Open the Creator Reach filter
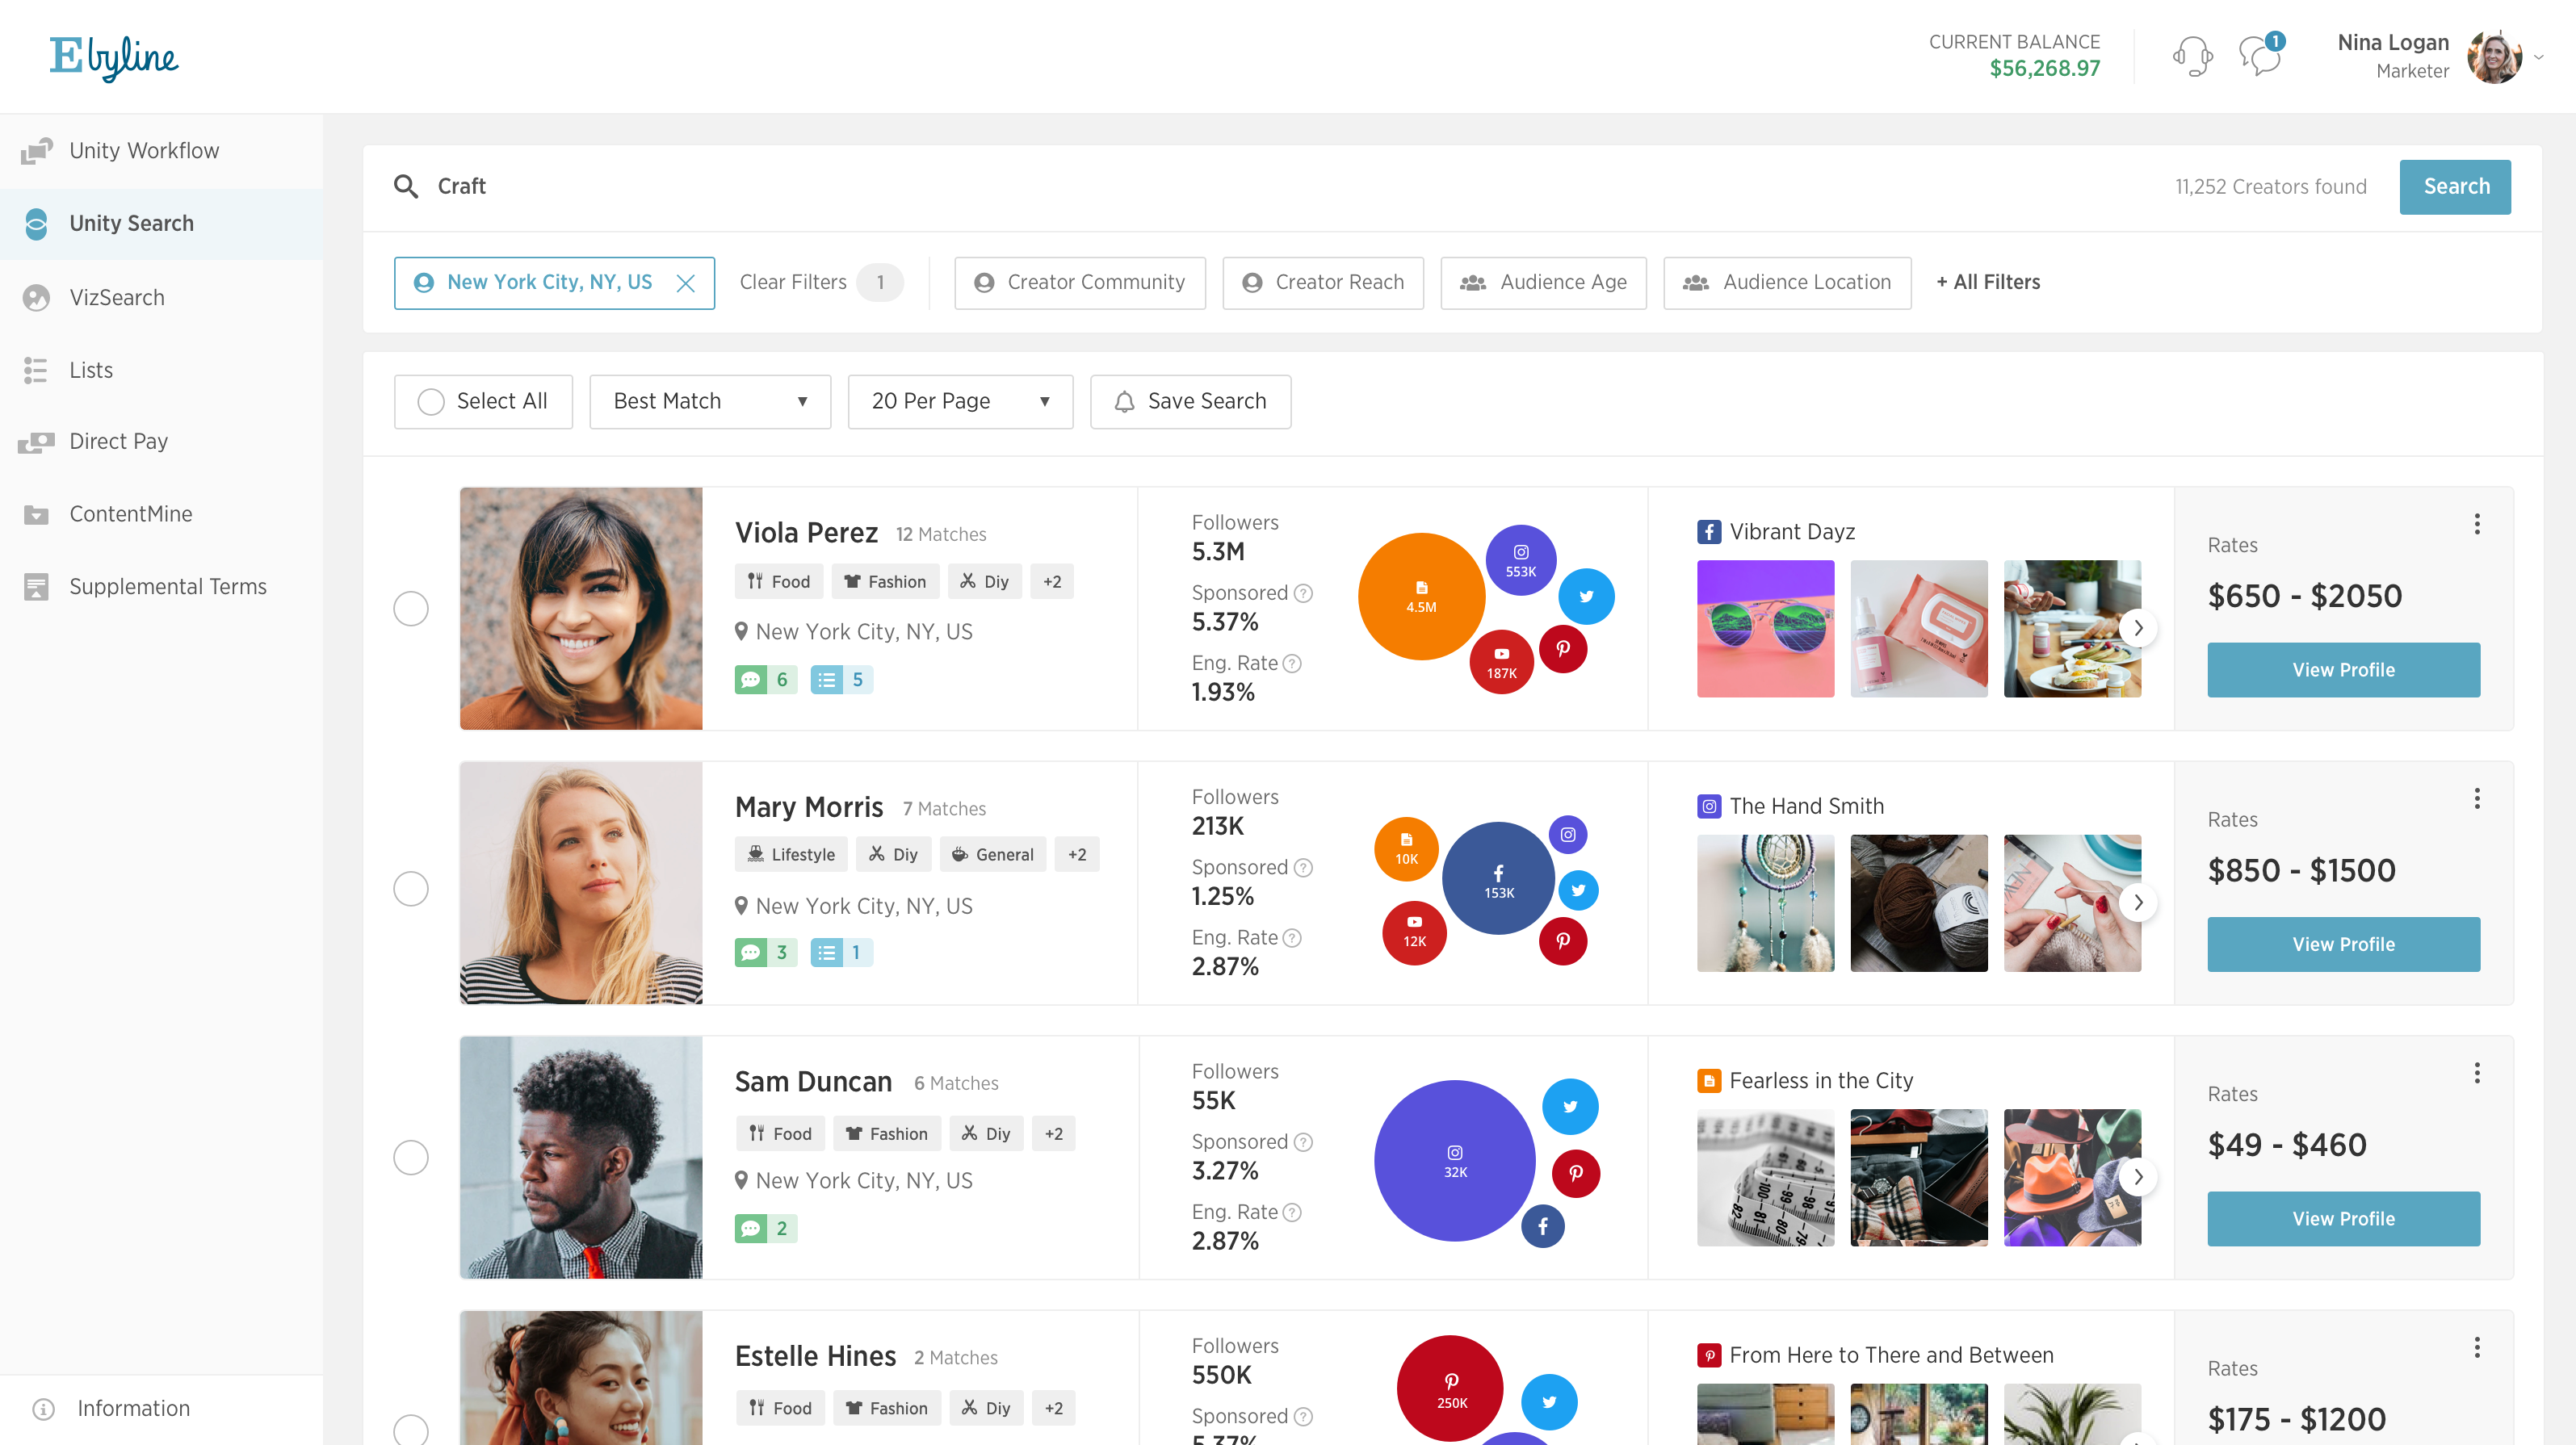This screenshot has height=1445, width=2576. point(1323,283)
